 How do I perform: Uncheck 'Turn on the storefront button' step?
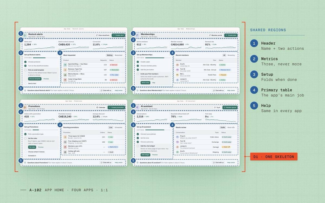pos(25,66)
